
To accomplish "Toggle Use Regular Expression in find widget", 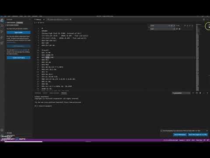I will pos(174,26).
